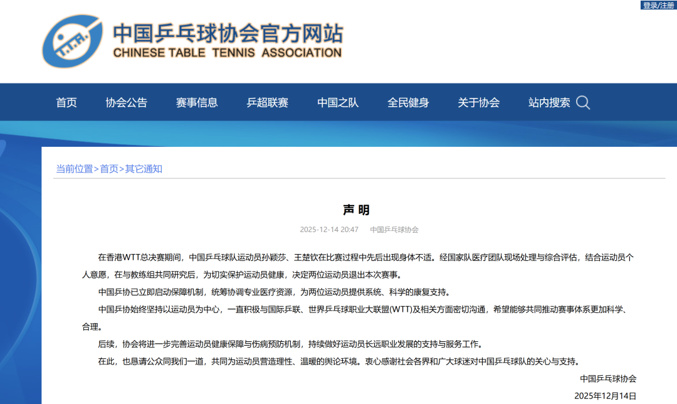
Task: Go to 首页 in the navigation bar
Action: [66, 103]
